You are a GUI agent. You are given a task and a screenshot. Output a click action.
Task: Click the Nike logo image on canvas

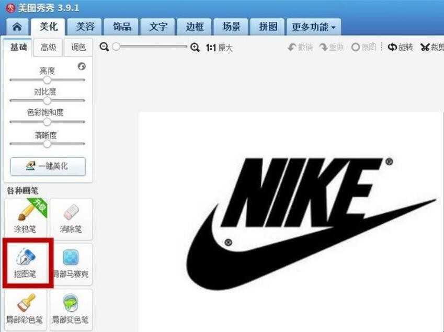[x=311, y=224]
